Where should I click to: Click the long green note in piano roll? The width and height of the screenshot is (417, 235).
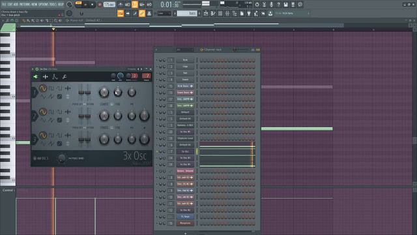point(297,129)
